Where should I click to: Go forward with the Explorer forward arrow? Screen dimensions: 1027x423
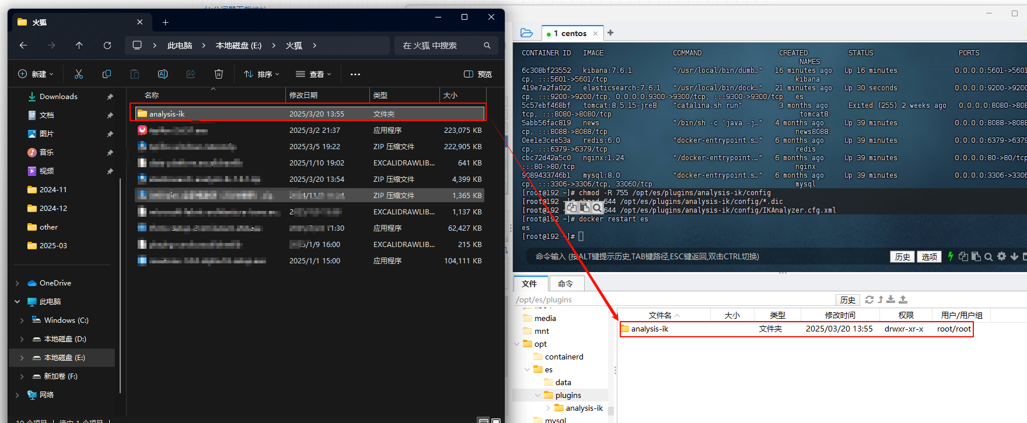[51, 45]
